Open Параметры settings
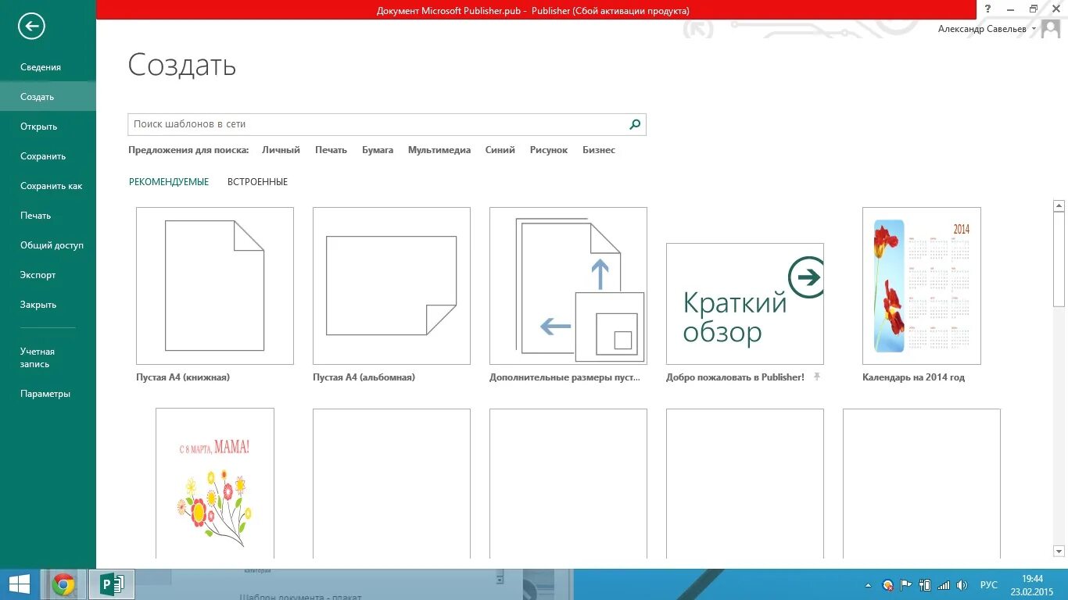Viewport: 1068px width, 600px height. [48, 394]
